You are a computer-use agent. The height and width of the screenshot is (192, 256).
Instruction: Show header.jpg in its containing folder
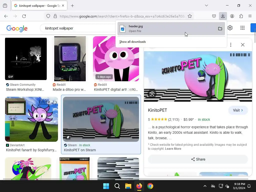click(220, 29)
